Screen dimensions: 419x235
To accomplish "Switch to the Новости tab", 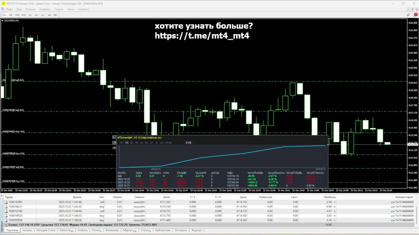I will pyautogui.click(x=66, y=230).
